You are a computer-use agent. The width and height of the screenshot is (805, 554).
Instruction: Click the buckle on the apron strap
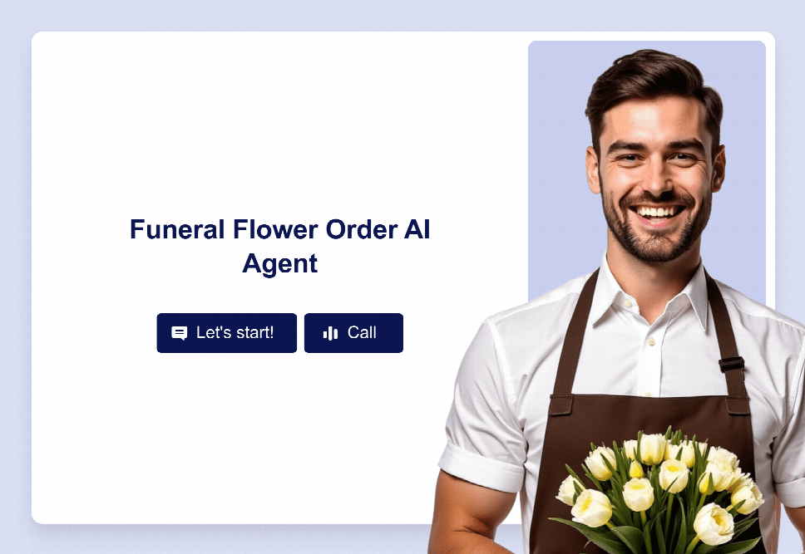[x=731, y=365]
